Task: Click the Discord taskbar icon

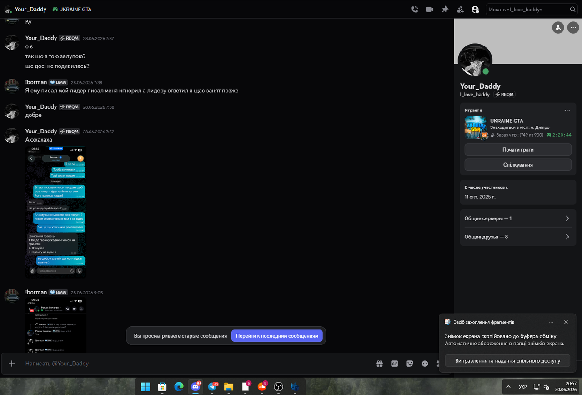Action: click(x=196, y=387)
